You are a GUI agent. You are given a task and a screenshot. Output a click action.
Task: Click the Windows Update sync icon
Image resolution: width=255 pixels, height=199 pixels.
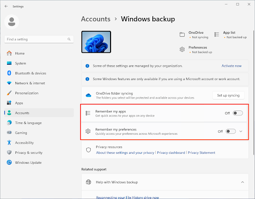tap(9, 162)
